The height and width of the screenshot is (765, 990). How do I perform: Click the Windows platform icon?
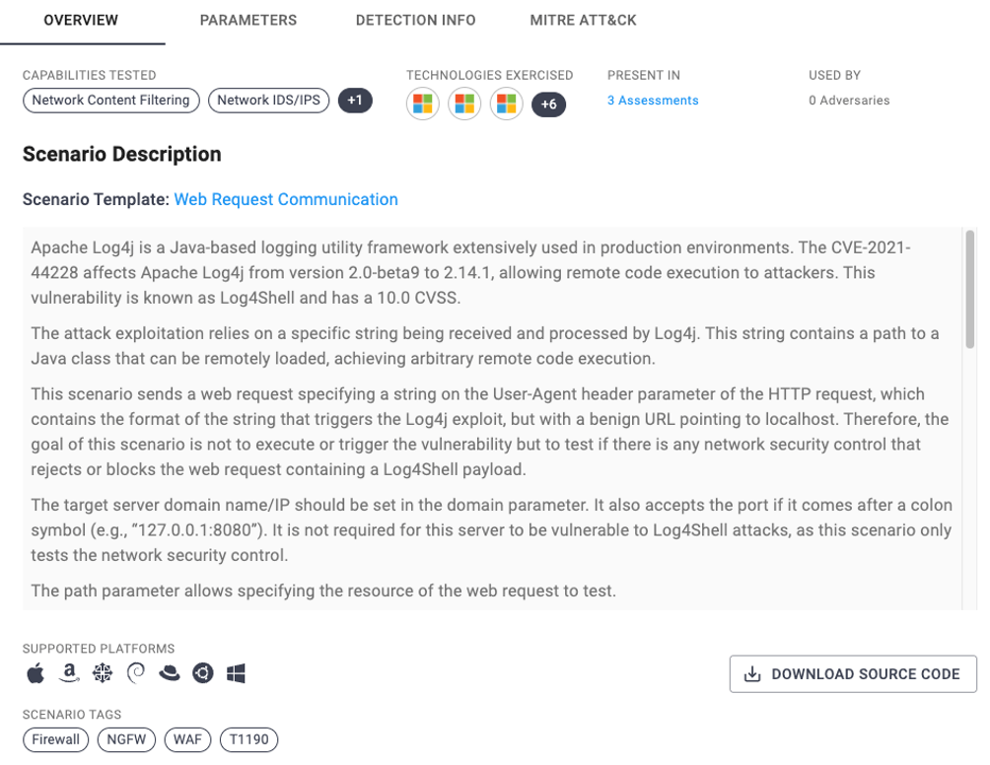236,674
